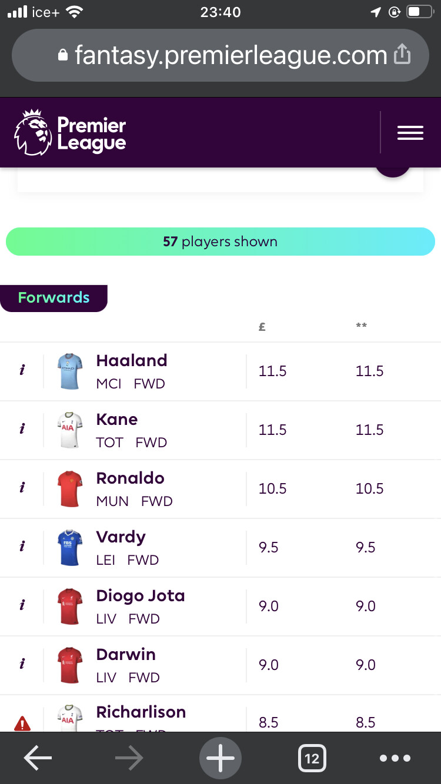
Task: Go back with browser back arrow
Action: click(x=38, y=758)
